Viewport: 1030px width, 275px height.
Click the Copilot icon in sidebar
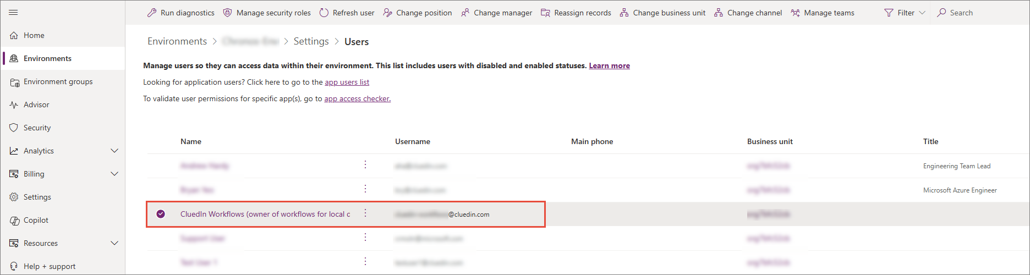click(x=14, y=221)
